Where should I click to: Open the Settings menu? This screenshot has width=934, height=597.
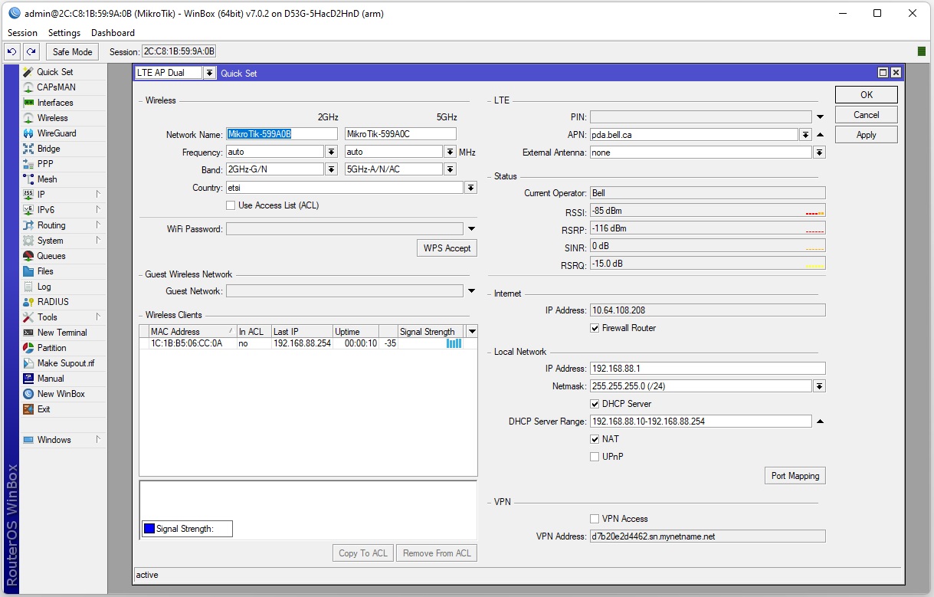click(x=64, y=33)
